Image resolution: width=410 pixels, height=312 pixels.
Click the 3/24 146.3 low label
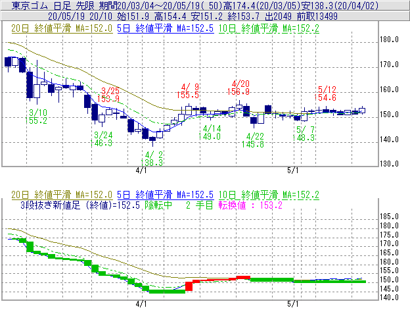pos(101,139)
